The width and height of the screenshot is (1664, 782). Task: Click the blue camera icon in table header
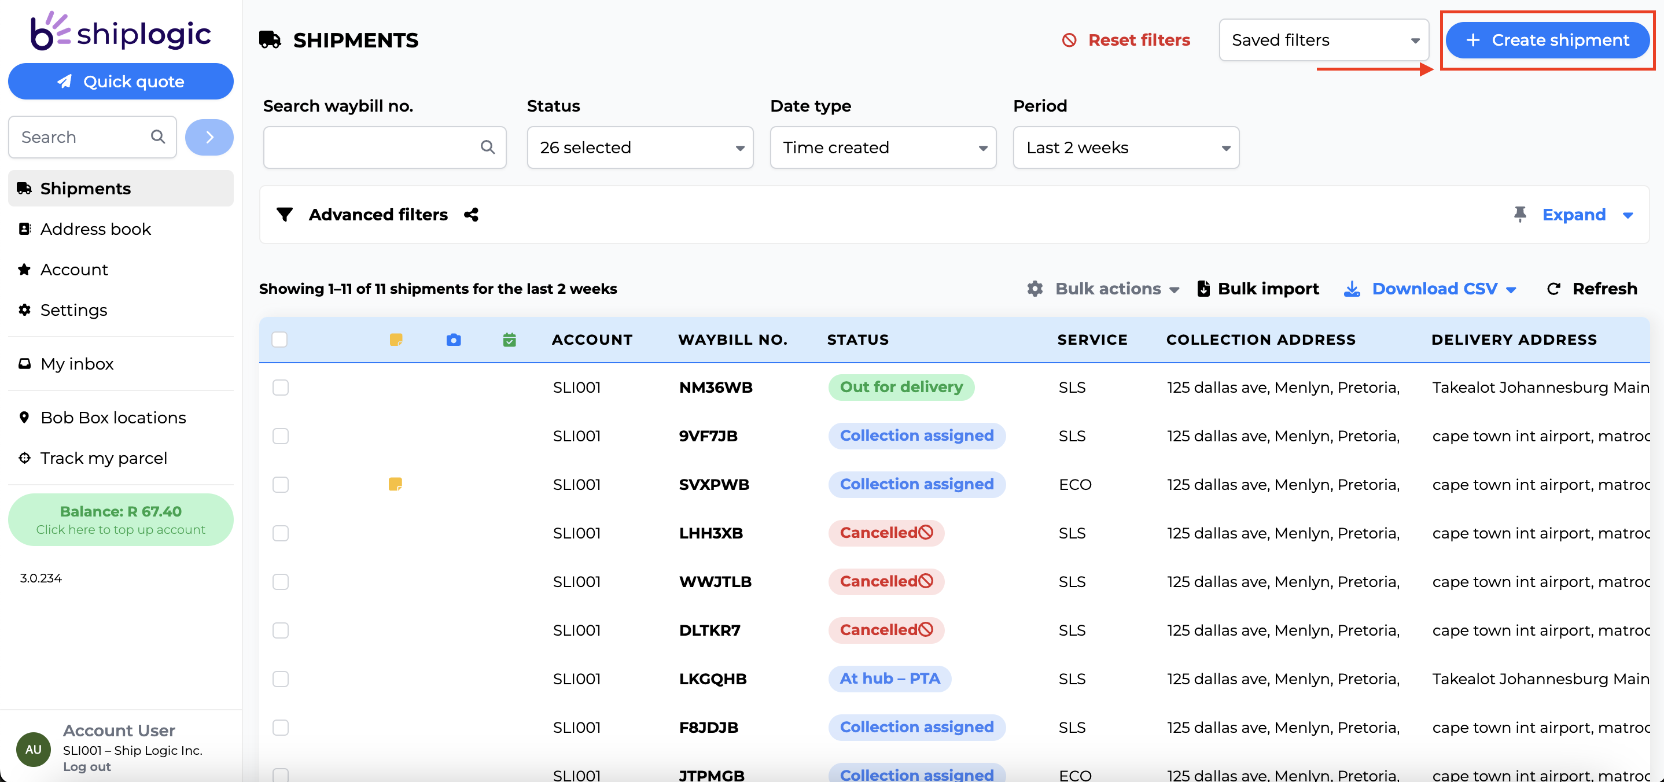click(x=454, y=340)
